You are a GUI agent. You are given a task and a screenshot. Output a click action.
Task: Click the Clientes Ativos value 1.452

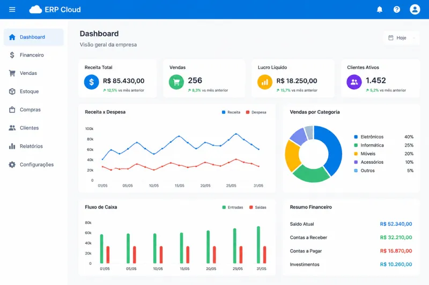376,80
